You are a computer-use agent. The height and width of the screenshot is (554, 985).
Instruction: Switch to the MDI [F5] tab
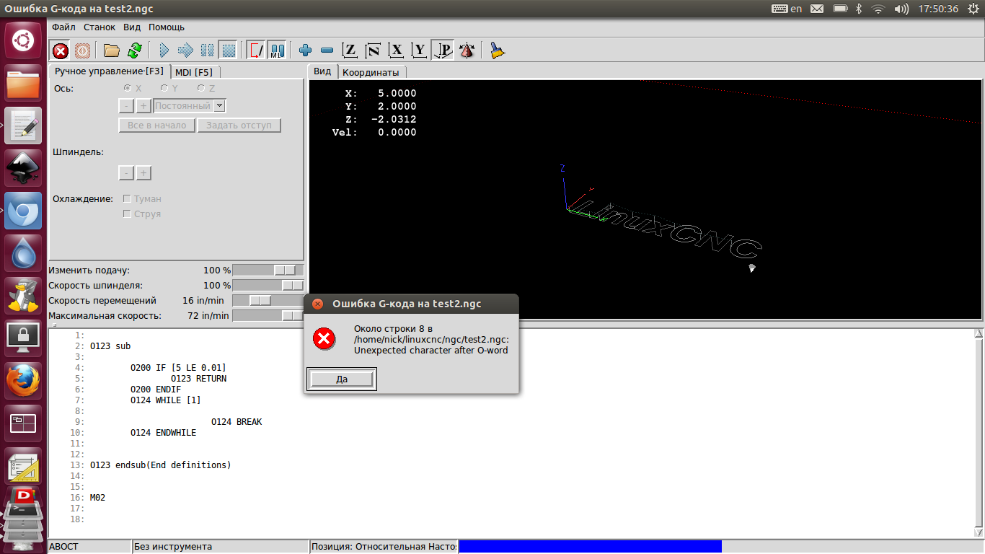[194, 72]
